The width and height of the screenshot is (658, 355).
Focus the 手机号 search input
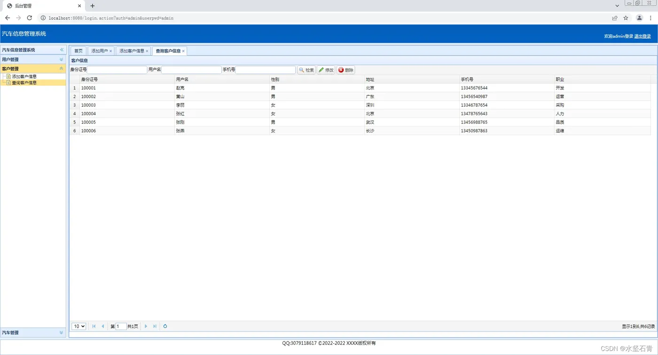(x=266, y=70)
